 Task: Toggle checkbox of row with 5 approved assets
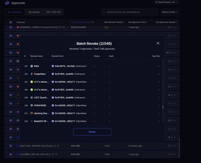[x=11, y=87]
